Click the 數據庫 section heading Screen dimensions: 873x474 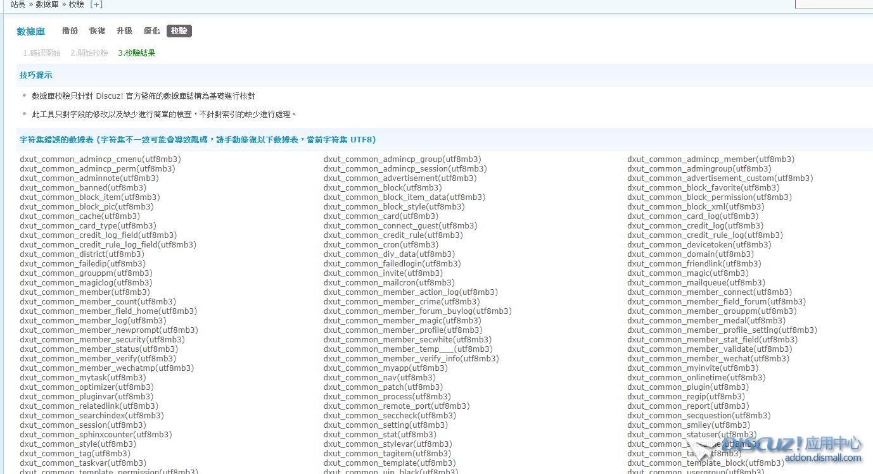(x=30, y=32)
